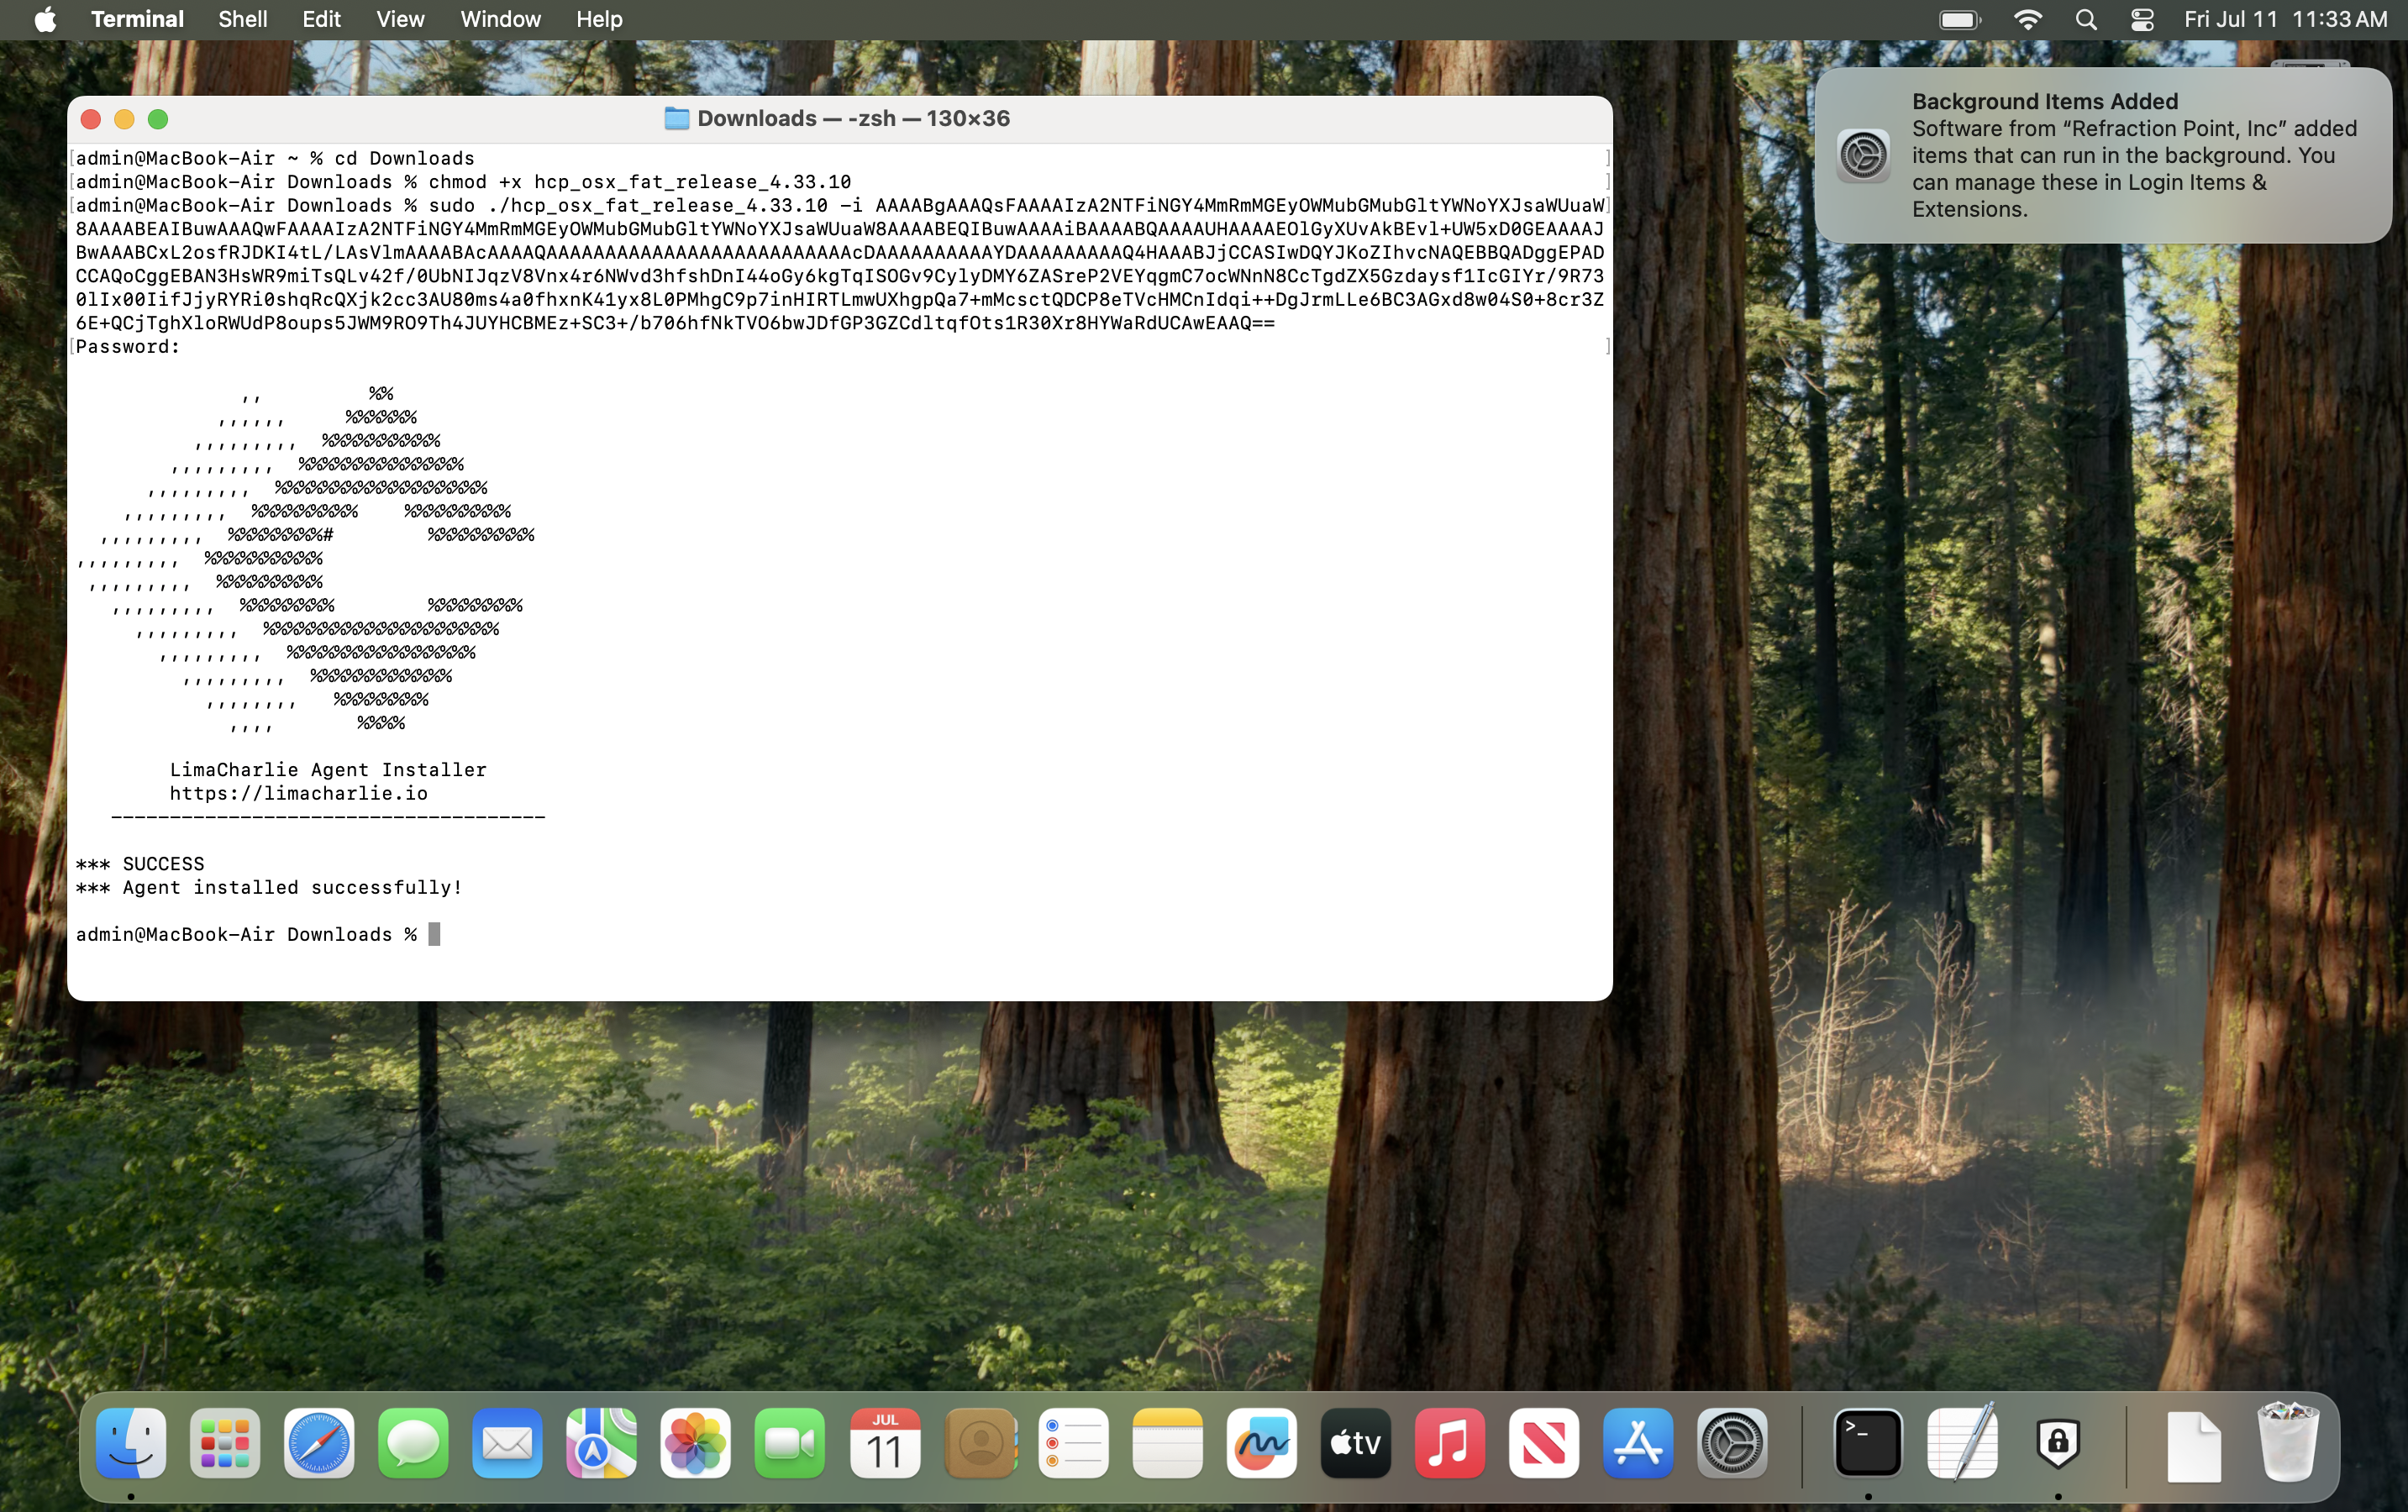Viewport: 2408px width, 1512px height.
Task: Open the Window menu
Action: click(499, 19)
